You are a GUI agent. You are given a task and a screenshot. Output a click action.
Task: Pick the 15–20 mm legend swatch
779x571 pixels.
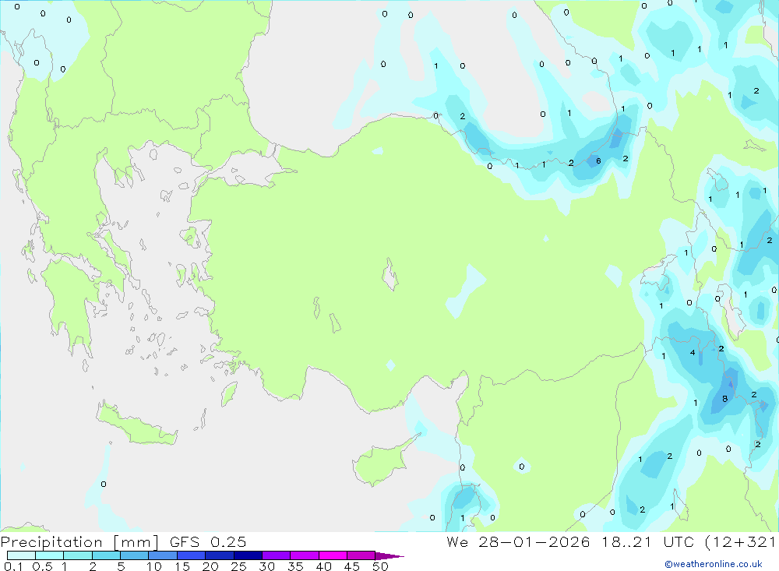pos(191,555)
